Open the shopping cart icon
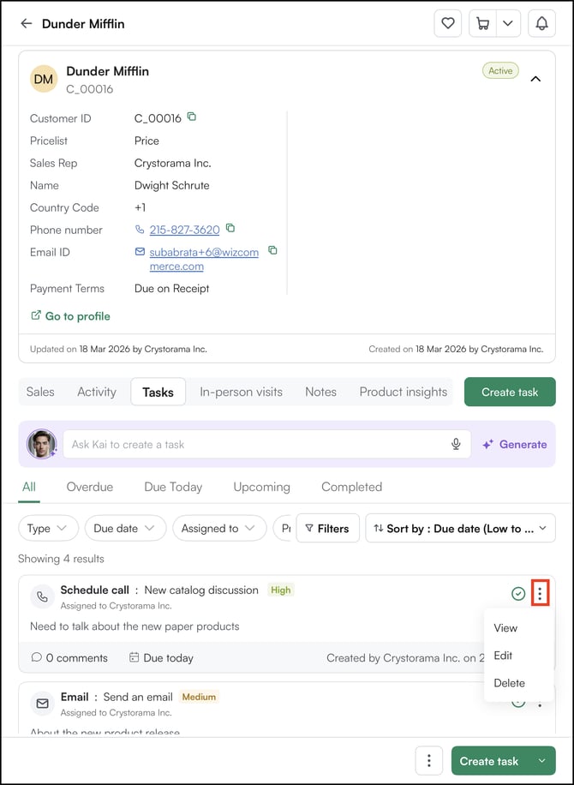 point(482,23)
